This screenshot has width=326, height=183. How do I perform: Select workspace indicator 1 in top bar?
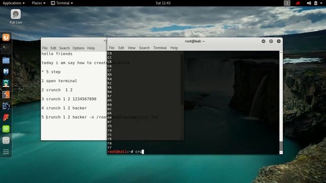tap(287, 3)
